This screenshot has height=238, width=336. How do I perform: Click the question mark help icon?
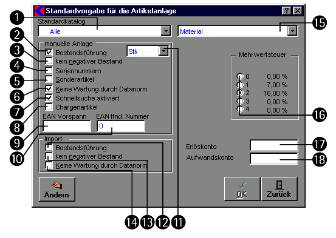coord(287,10)
